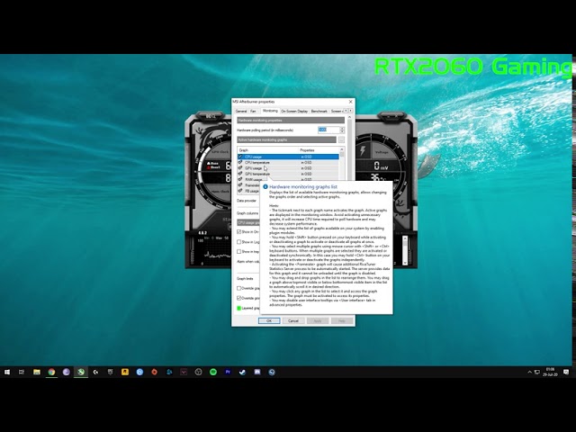This screenshot has height=432, width=576.
Task: Click the 'Properties' column header
Action: click(x=319, y=150)
